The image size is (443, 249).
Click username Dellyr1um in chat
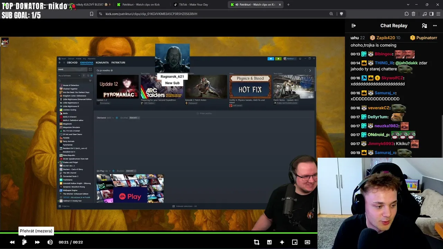tap(379, 117)
